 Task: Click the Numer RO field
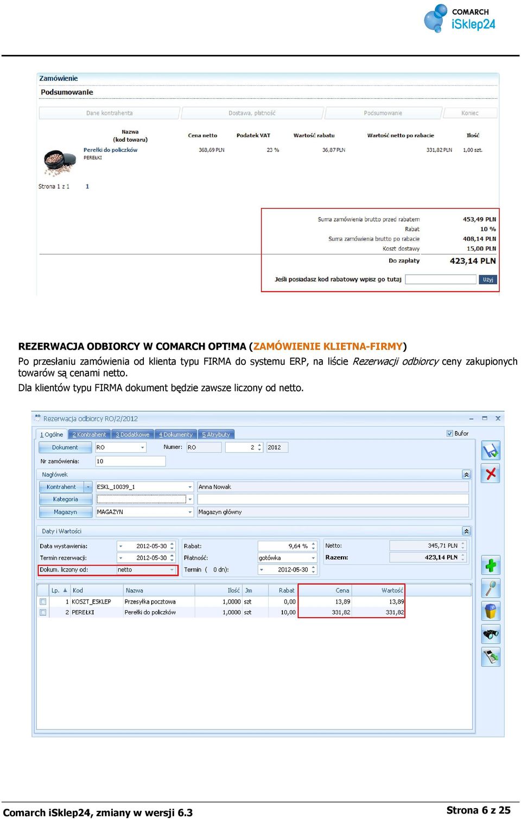pos(204,447)
